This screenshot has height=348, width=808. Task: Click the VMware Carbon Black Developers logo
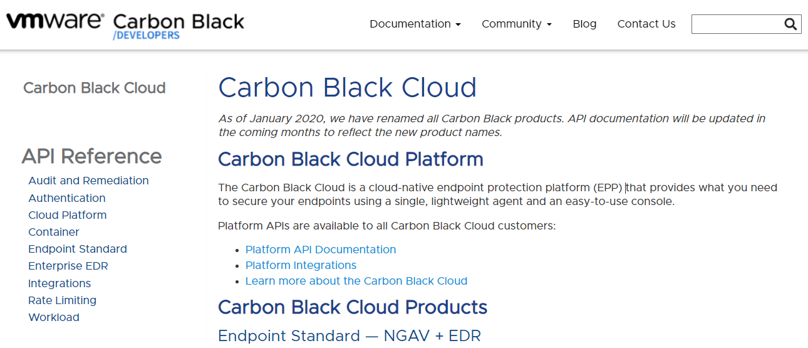coord(125,25)
